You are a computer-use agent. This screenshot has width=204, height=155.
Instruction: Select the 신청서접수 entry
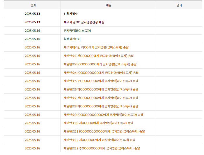click(71, 14)
